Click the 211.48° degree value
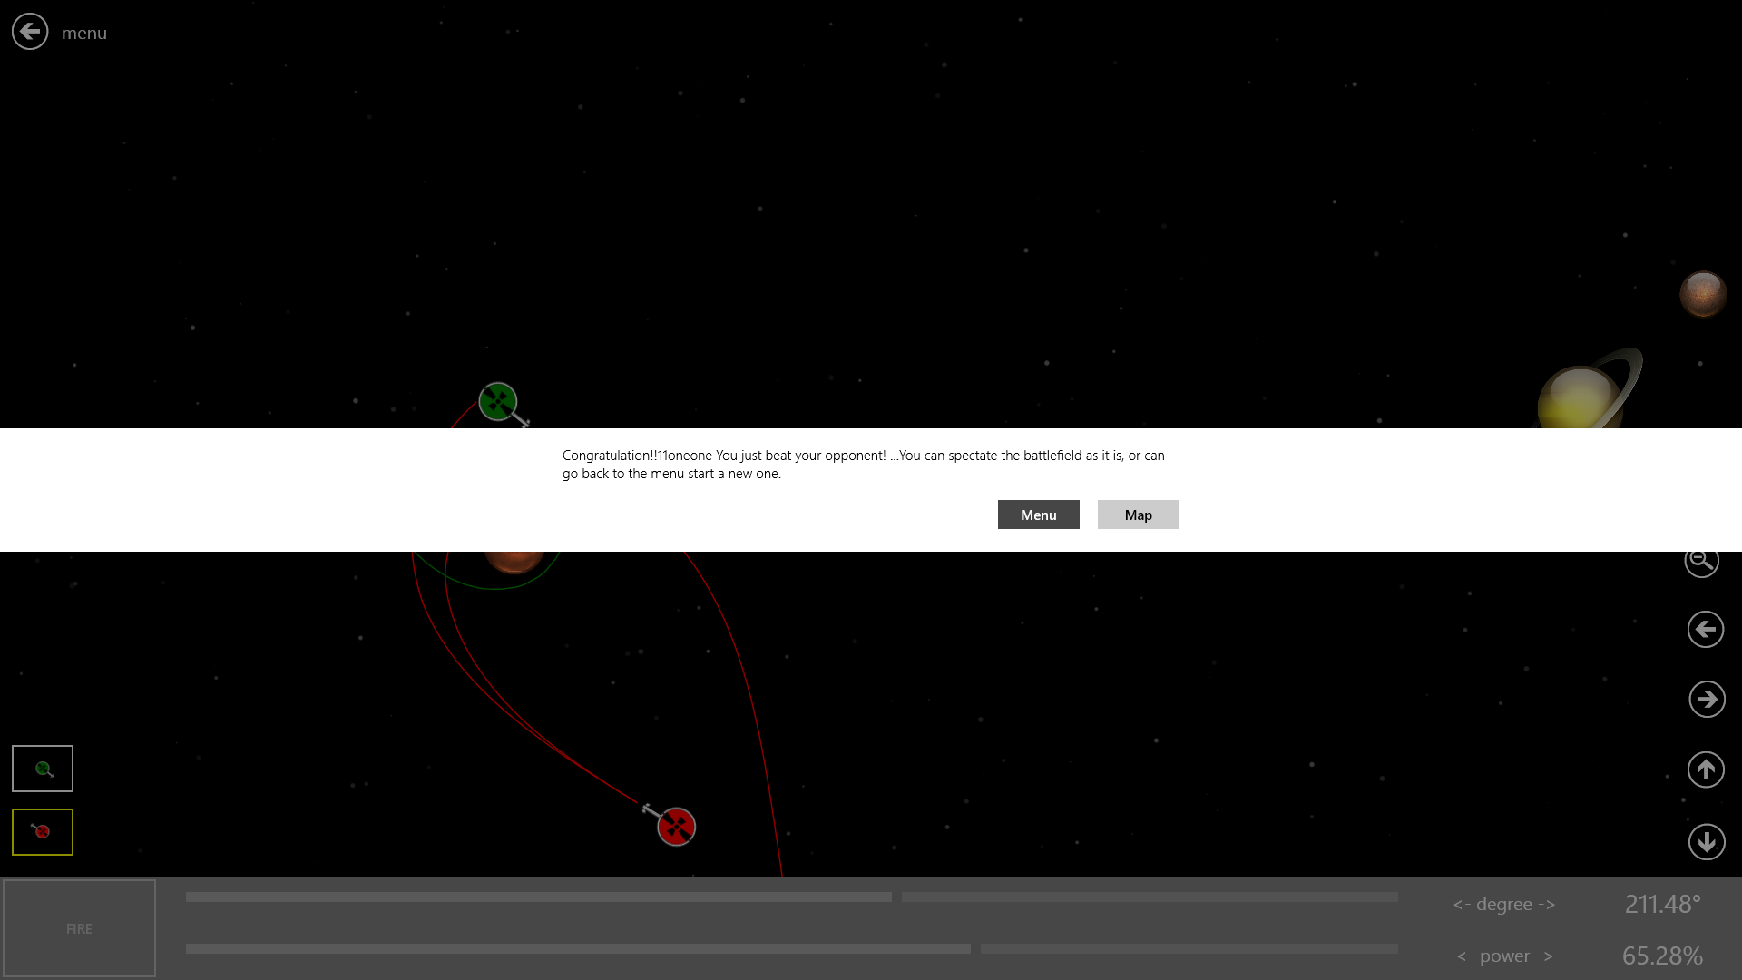The image size is (1742, 980). click(1662, 905)
